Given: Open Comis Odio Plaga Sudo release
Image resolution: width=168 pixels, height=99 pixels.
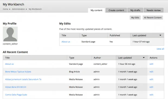Looking at the screenshot, I should pyautogui.click(x=16, y=95).
